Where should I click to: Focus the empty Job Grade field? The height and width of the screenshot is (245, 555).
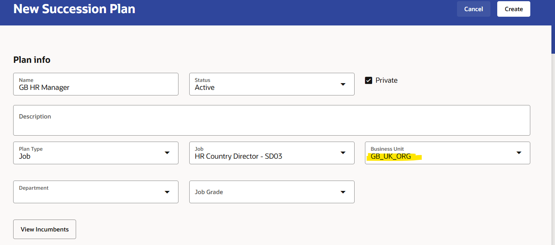click(263, 192)
